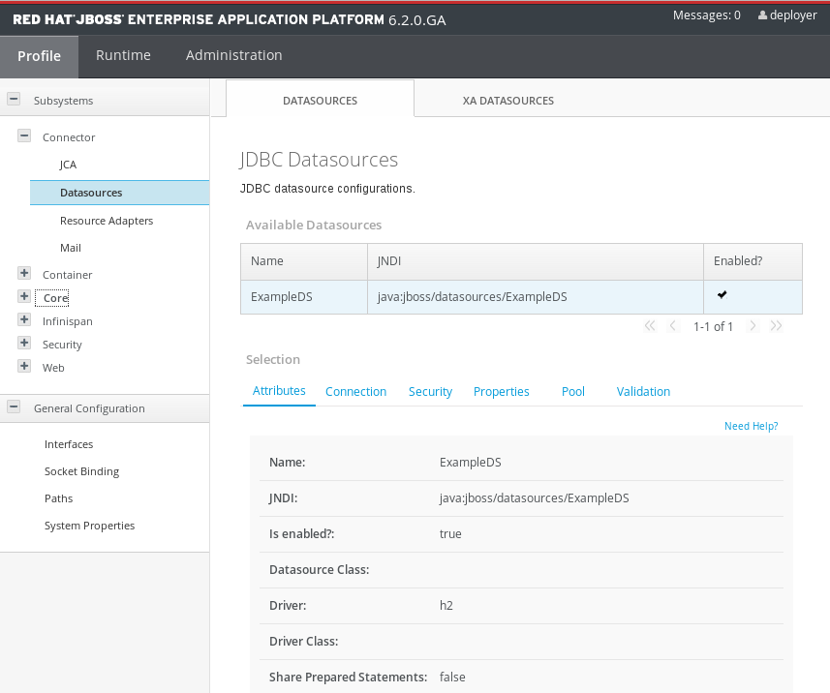Collapse the General Configuration section
This screenshot has width=830, height=693.
point(14,407)
